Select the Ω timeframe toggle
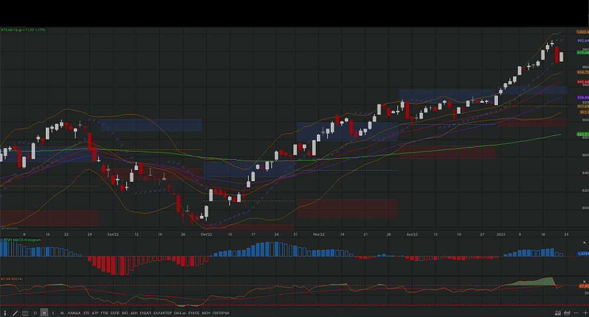This screenshot has height=317, width=589. [x=35, y=313]
